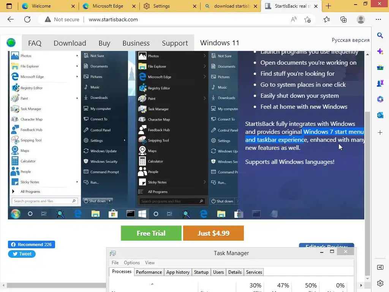Switch to the download startisback tab

[231, 6]
